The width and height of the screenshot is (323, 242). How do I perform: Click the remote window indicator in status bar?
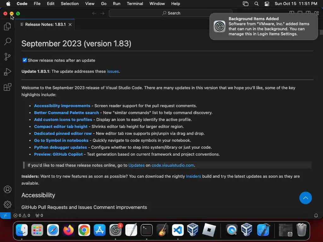[x=5, y=216]
